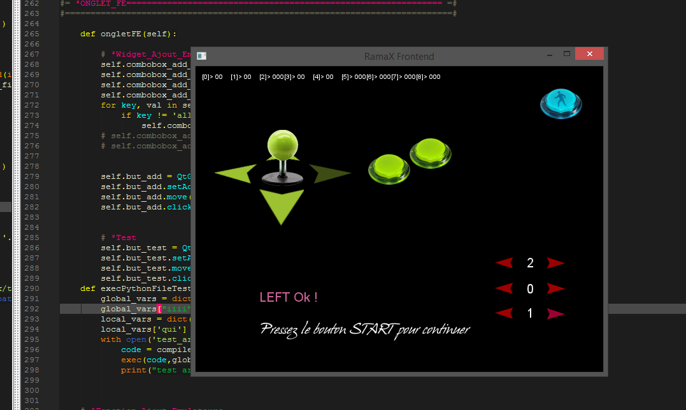Viewport: 686px width, 410px height.
Task: Decrease the value 2 with its left arrow
Action: [x=504, y=262]
